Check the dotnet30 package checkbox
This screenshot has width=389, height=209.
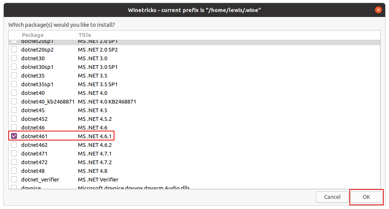tap(14, 58)
